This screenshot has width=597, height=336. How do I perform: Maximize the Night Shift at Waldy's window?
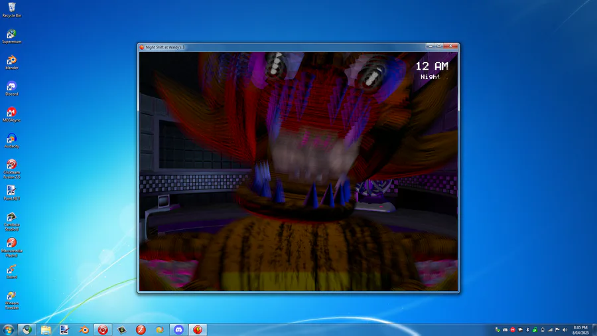pyautogui.click(x=439, y=46)
